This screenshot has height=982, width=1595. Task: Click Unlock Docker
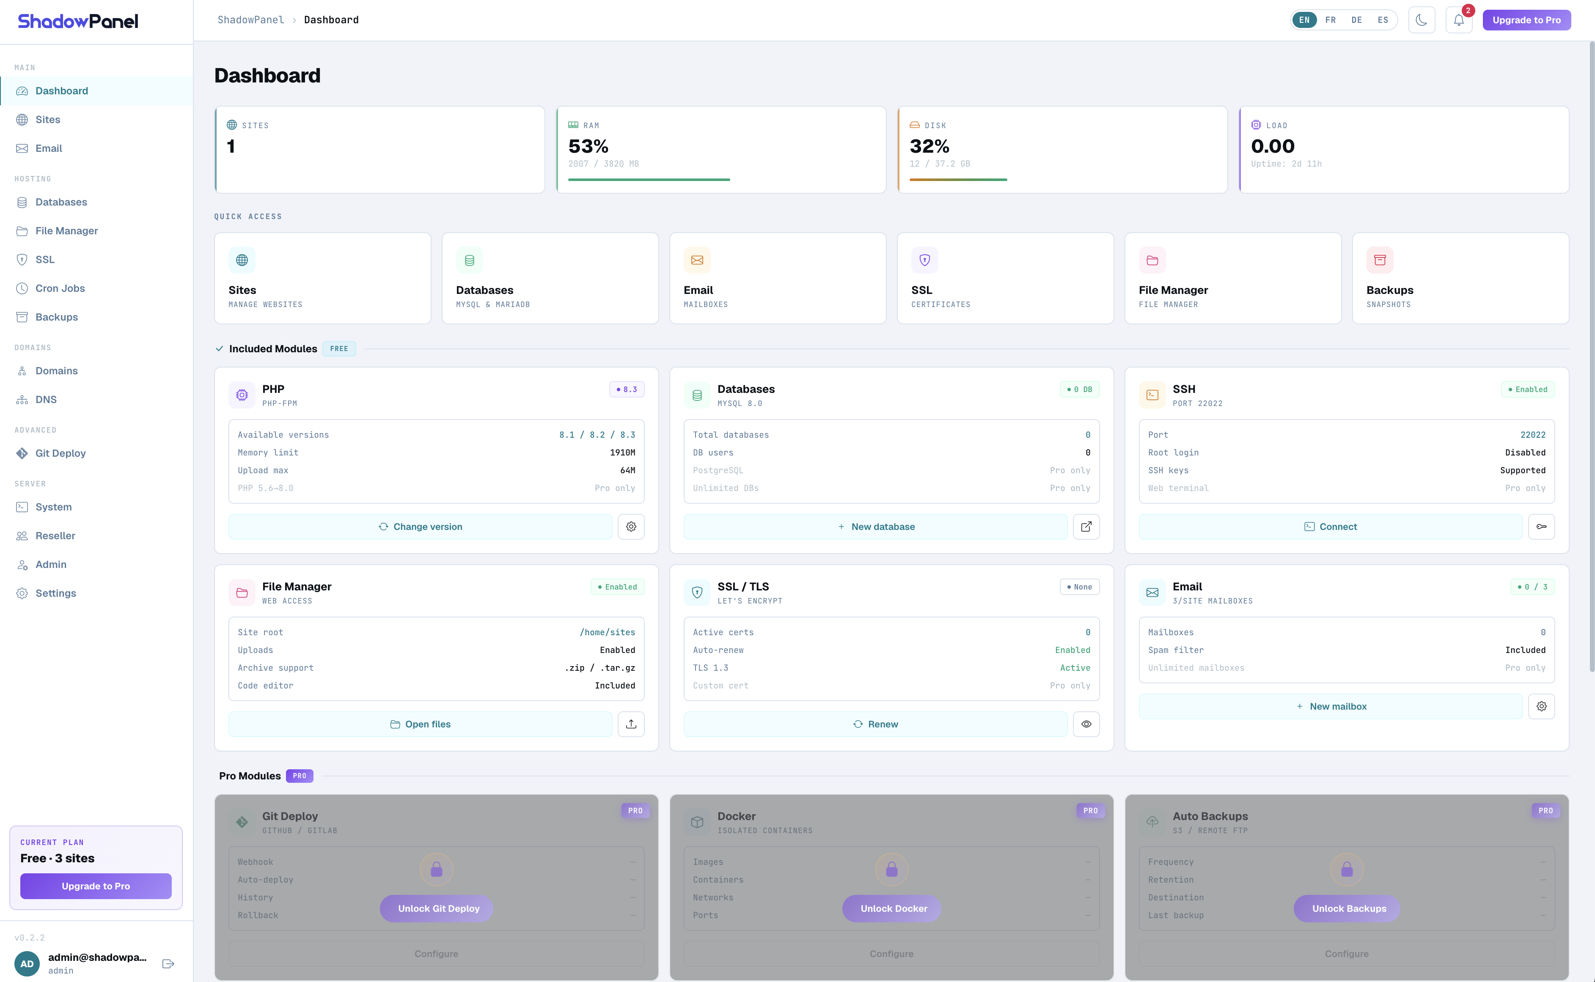(x=892, y=908)
